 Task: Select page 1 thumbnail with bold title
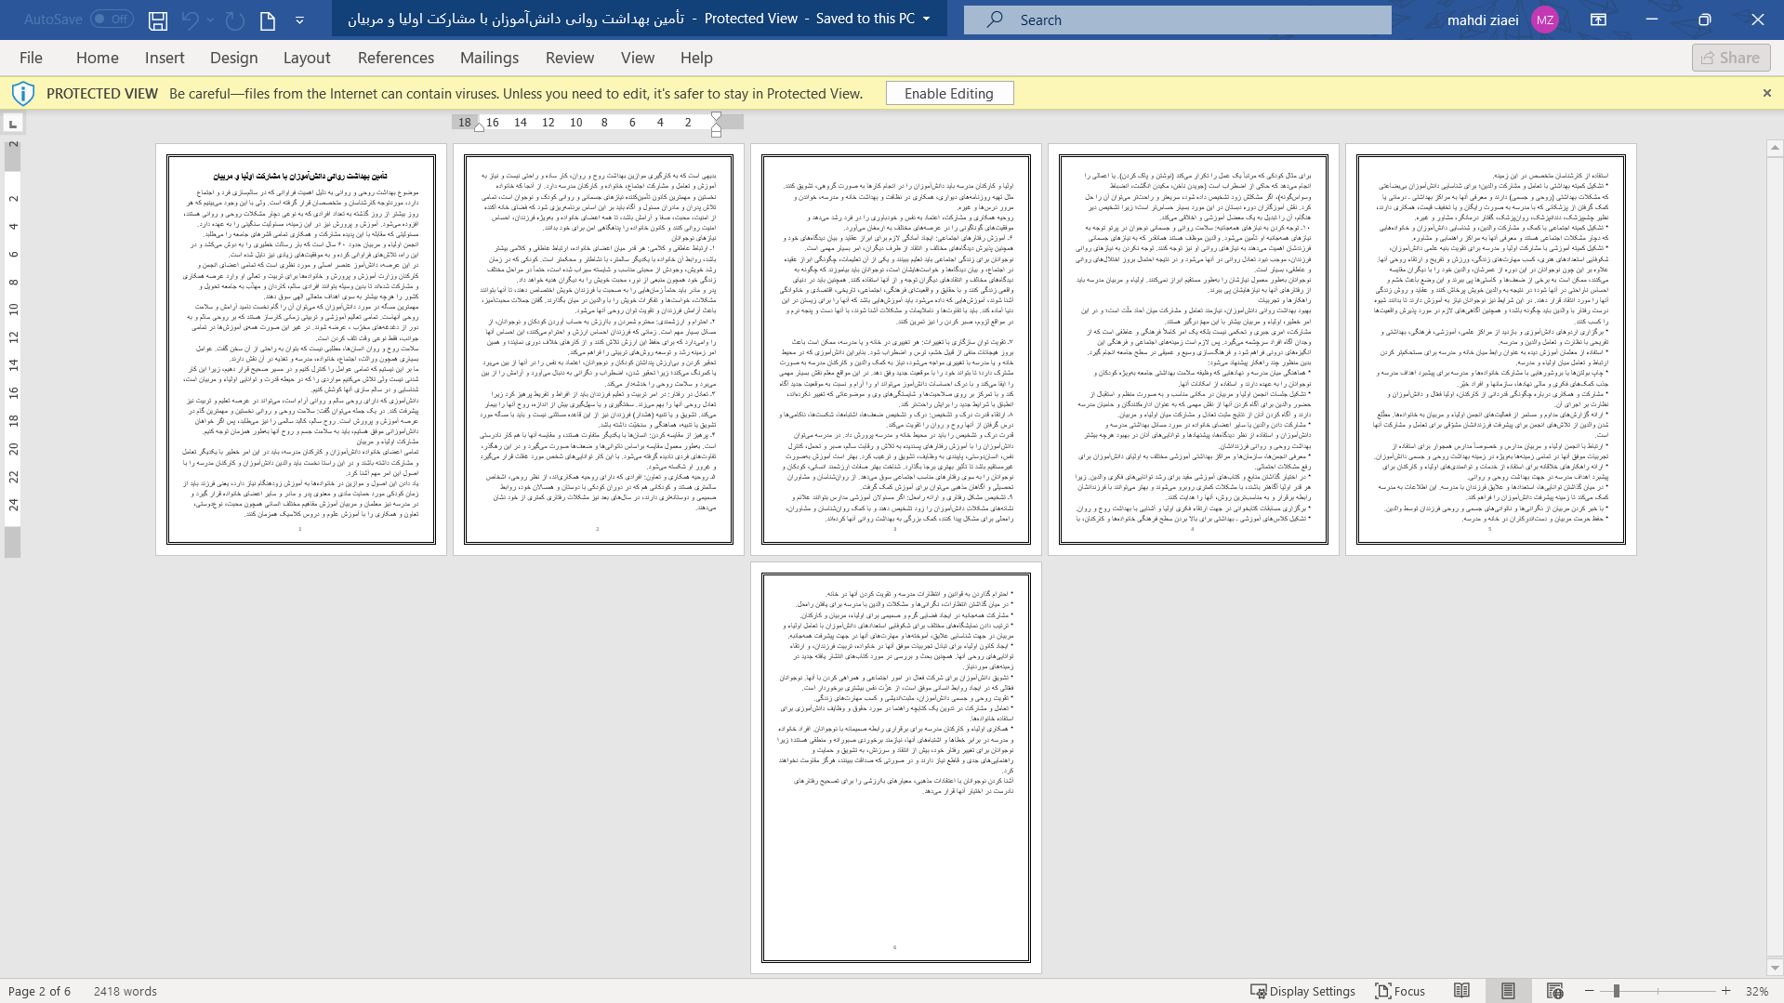[301, 350]
